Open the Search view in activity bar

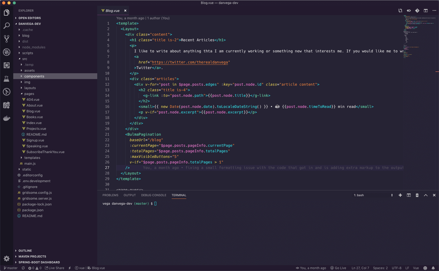(x=7, y=26)
